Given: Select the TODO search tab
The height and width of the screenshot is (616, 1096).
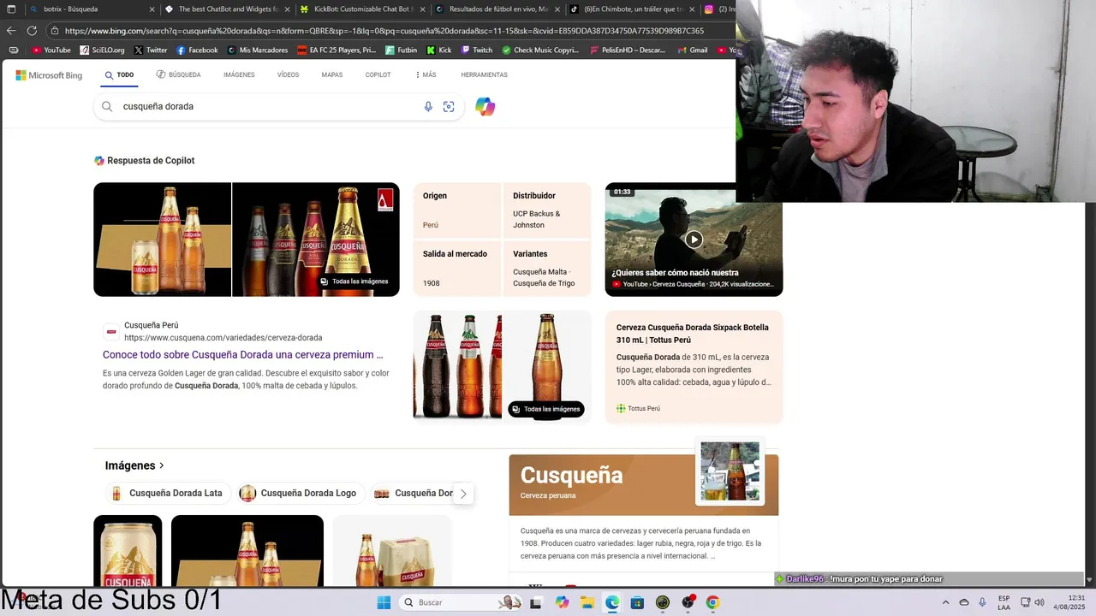Looking at the screenshot, I should point(119,75).
